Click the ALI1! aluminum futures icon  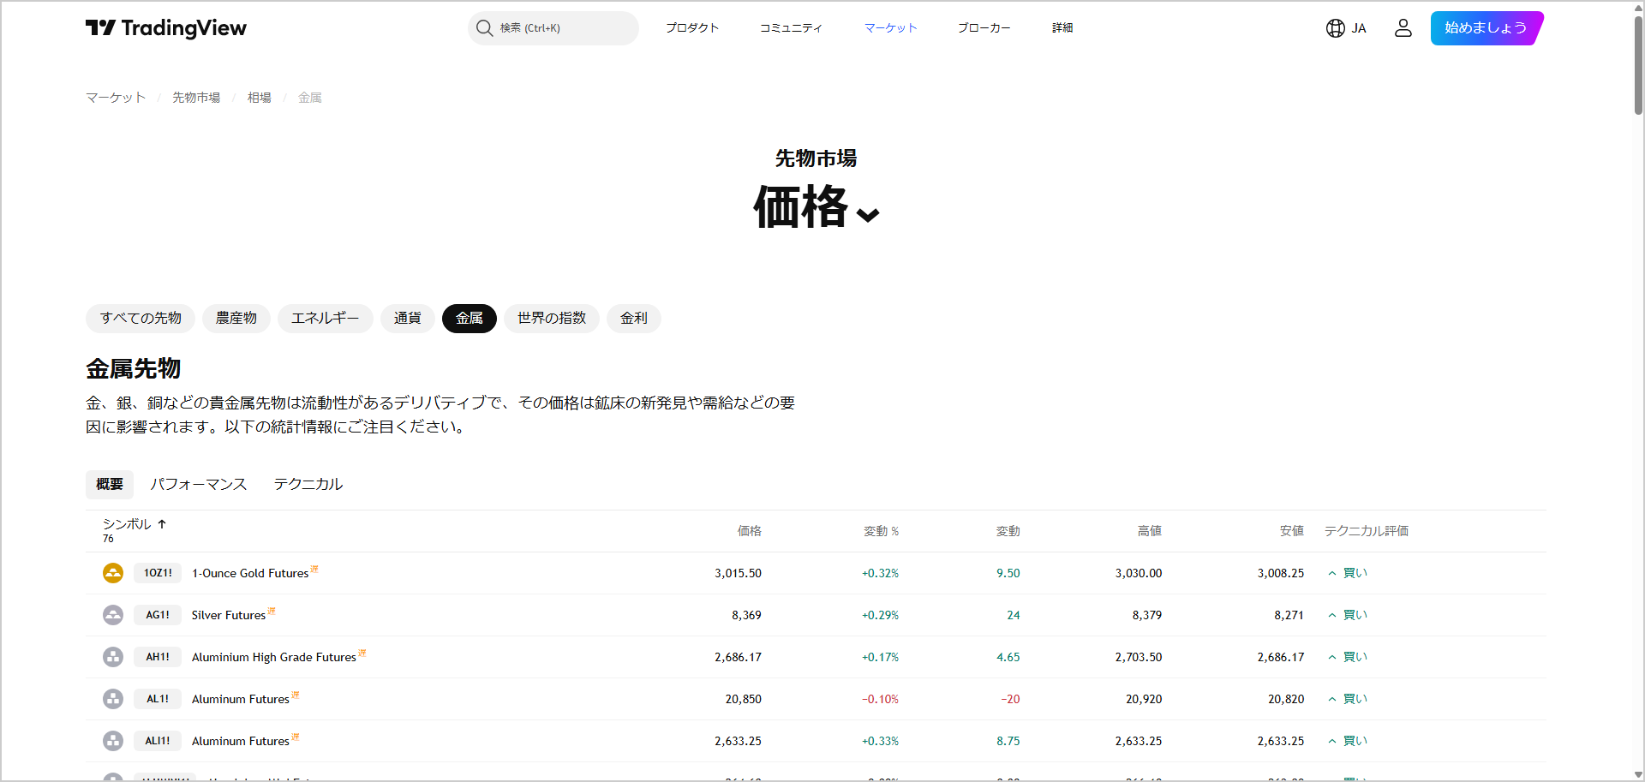click(x=113, y=741)
